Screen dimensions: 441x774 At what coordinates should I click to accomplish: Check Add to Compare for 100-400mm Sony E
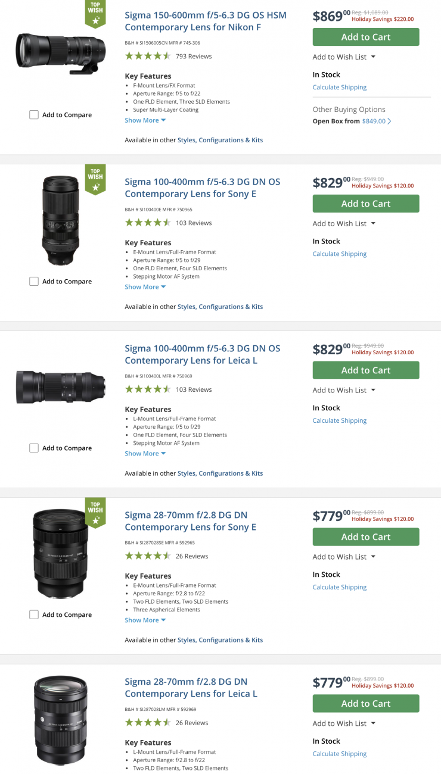click(x=34, y=282)
